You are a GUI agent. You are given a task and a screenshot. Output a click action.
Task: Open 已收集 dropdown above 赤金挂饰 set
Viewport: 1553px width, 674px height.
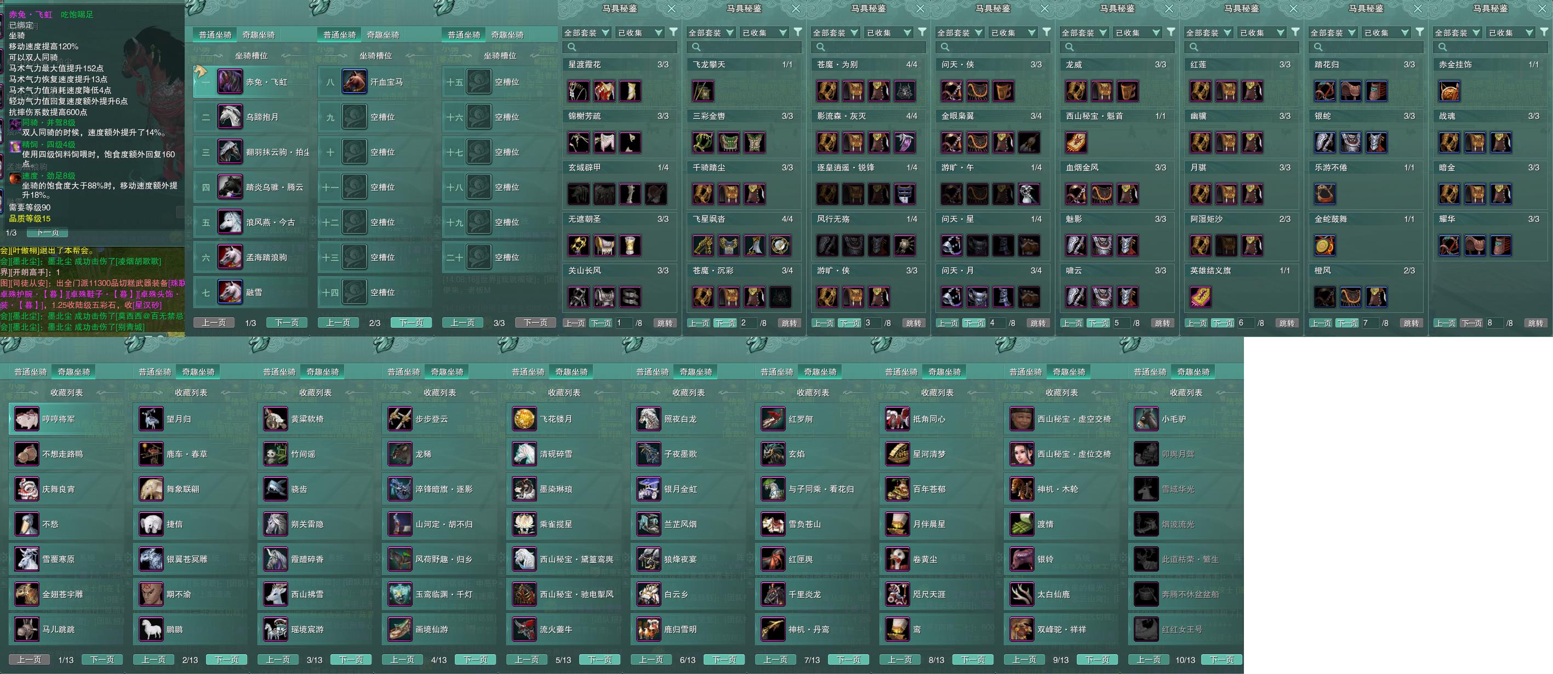tap(1511, 32)
